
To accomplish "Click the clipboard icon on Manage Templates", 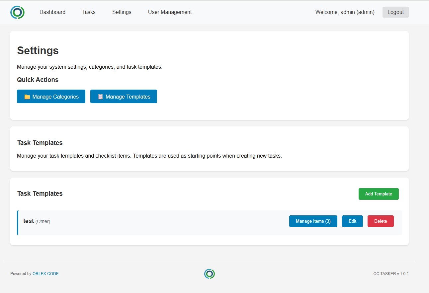I will 100,97.
